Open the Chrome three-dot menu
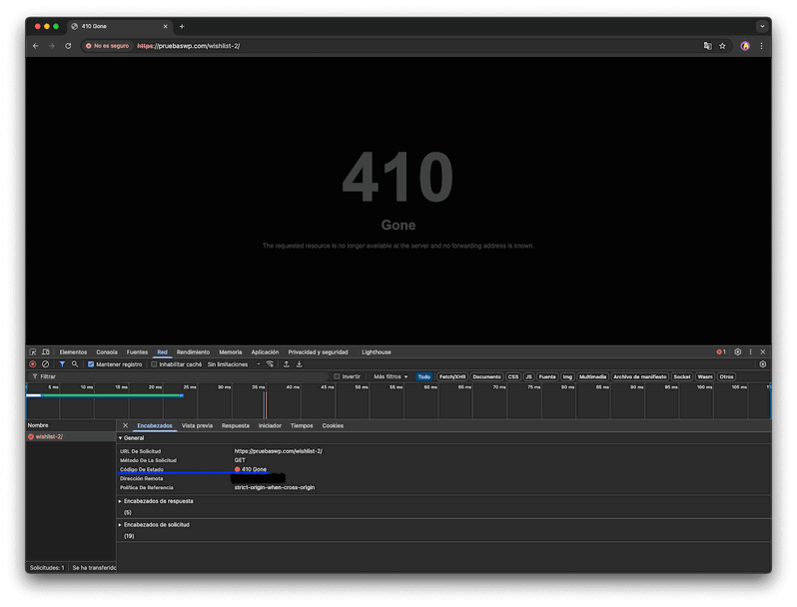Viewport: 797px width, 607px height. pos(761,46)
